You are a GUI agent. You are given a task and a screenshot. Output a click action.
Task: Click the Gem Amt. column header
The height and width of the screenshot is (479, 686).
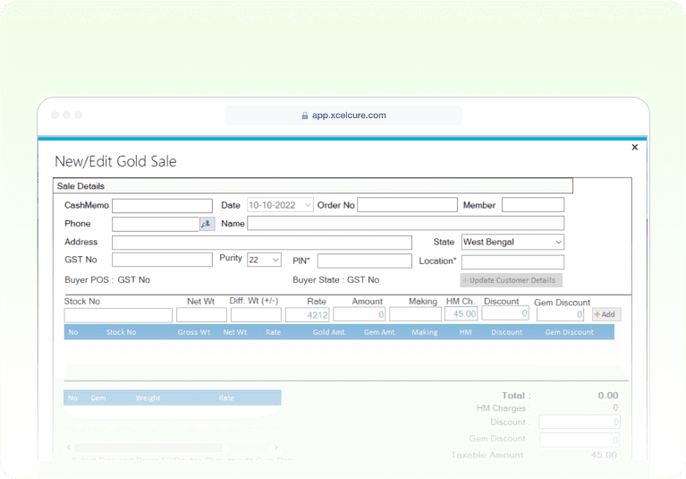(380, 332)
